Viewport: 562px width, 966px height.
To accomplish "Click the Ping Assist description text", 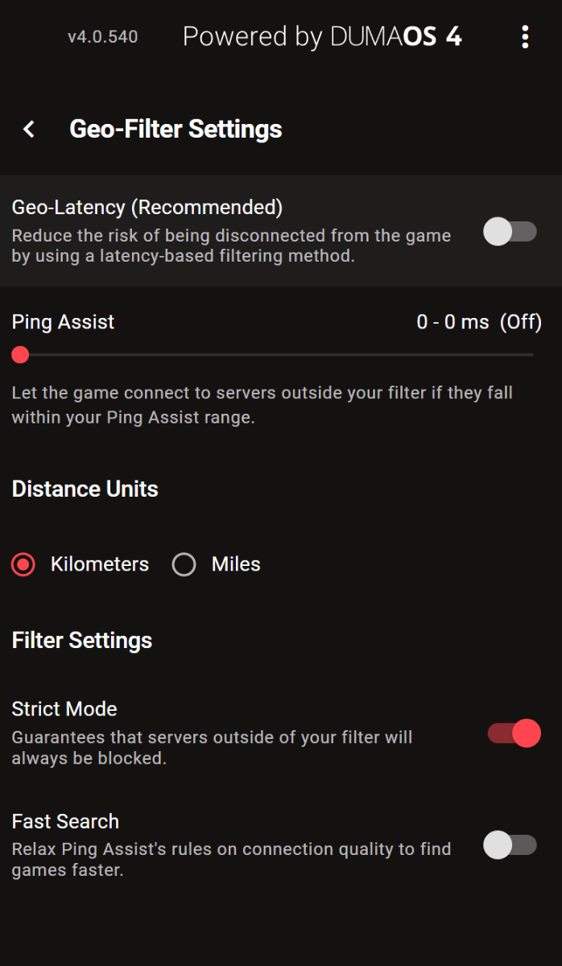I will point(262,405).
